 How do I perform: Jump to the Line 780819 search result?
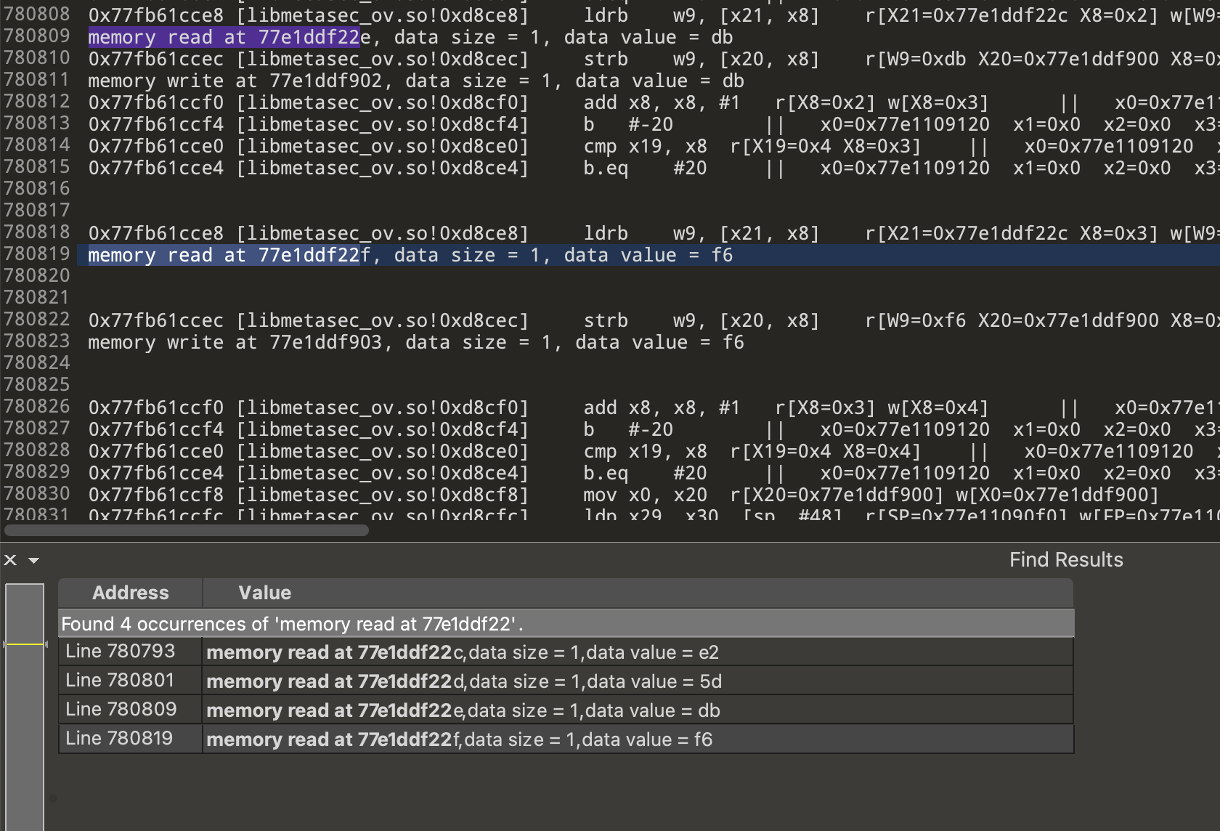121,739
